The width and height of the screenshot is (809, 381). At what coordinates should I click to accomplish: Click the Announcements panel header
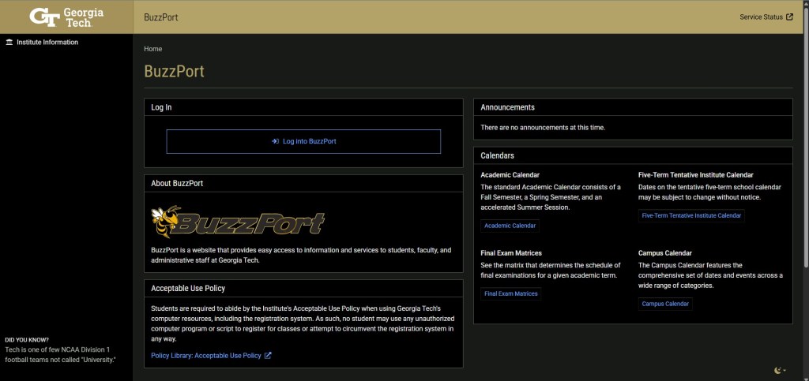633,107
